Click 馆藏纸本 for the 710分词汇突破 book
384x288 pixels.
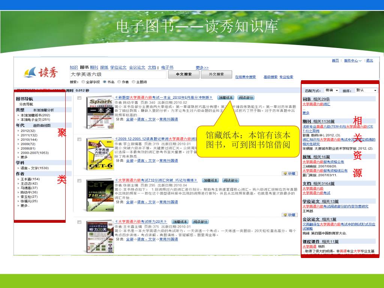point(210,180)
